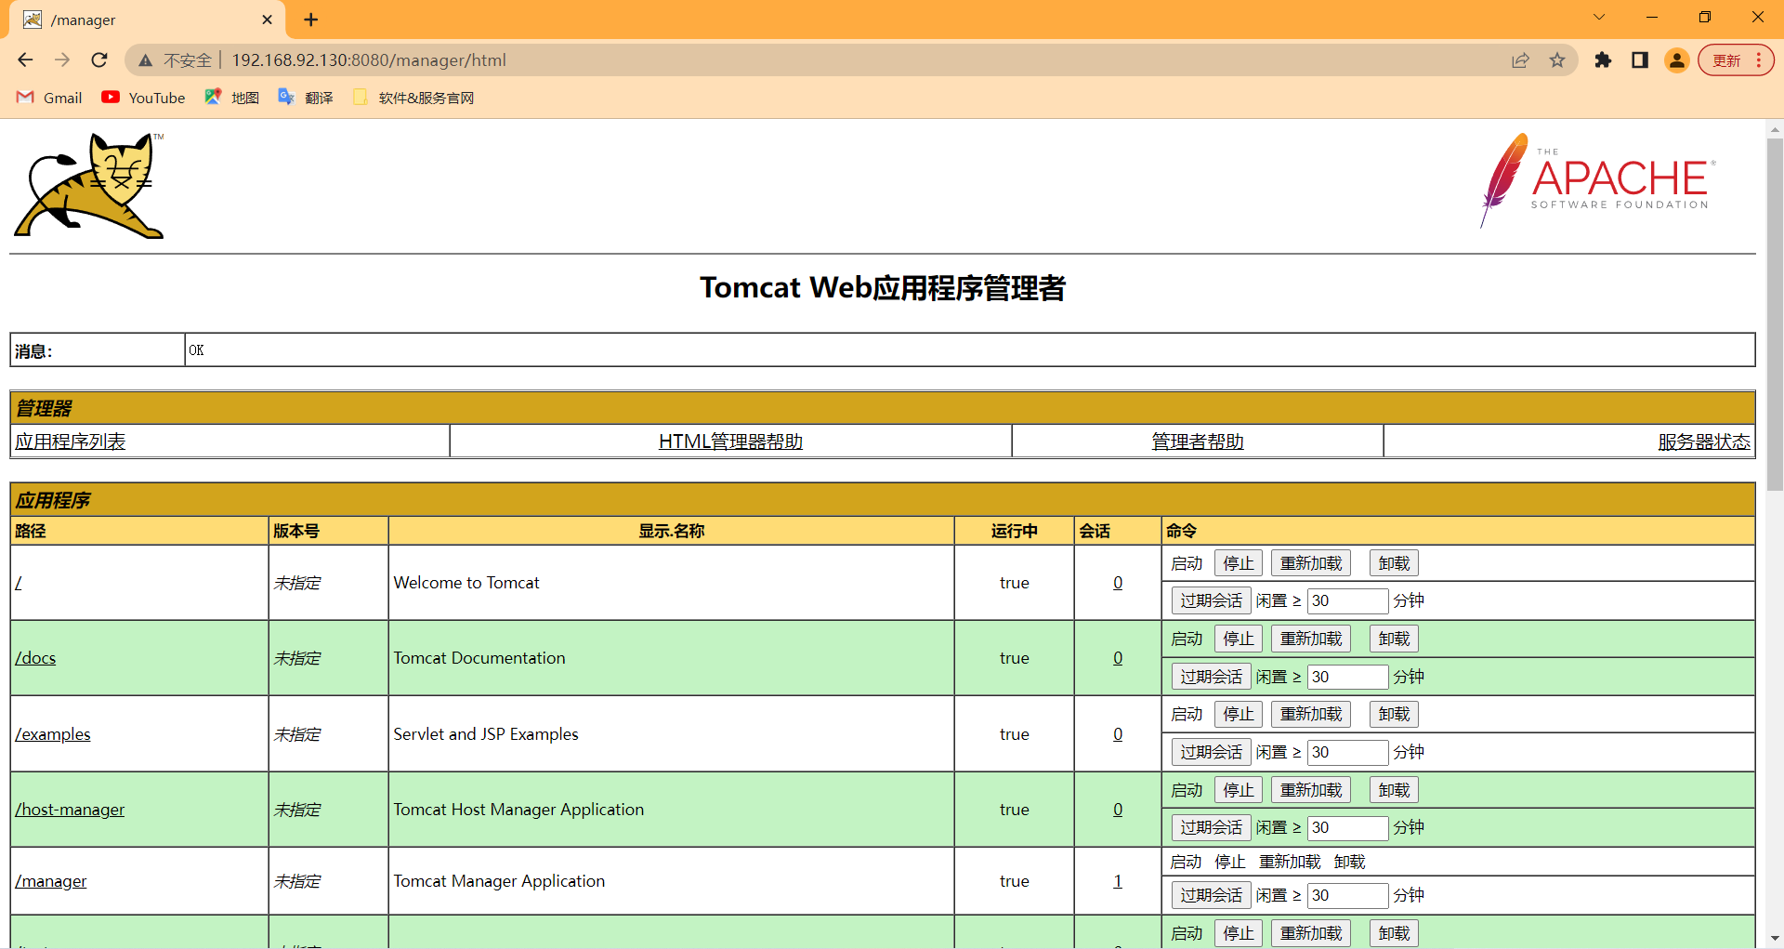Image resolution: width=1784 pixels, height=949 pixels.
Task: Open a new browser tab
Action: (x=311, y=20)
